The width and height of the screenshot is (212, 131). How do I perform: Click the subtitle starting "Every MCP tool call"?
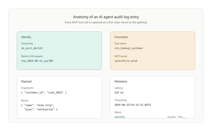point(106,22)
